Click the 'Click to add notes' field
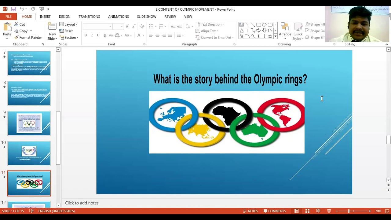391x220 pixels. (x=82, y=203)
